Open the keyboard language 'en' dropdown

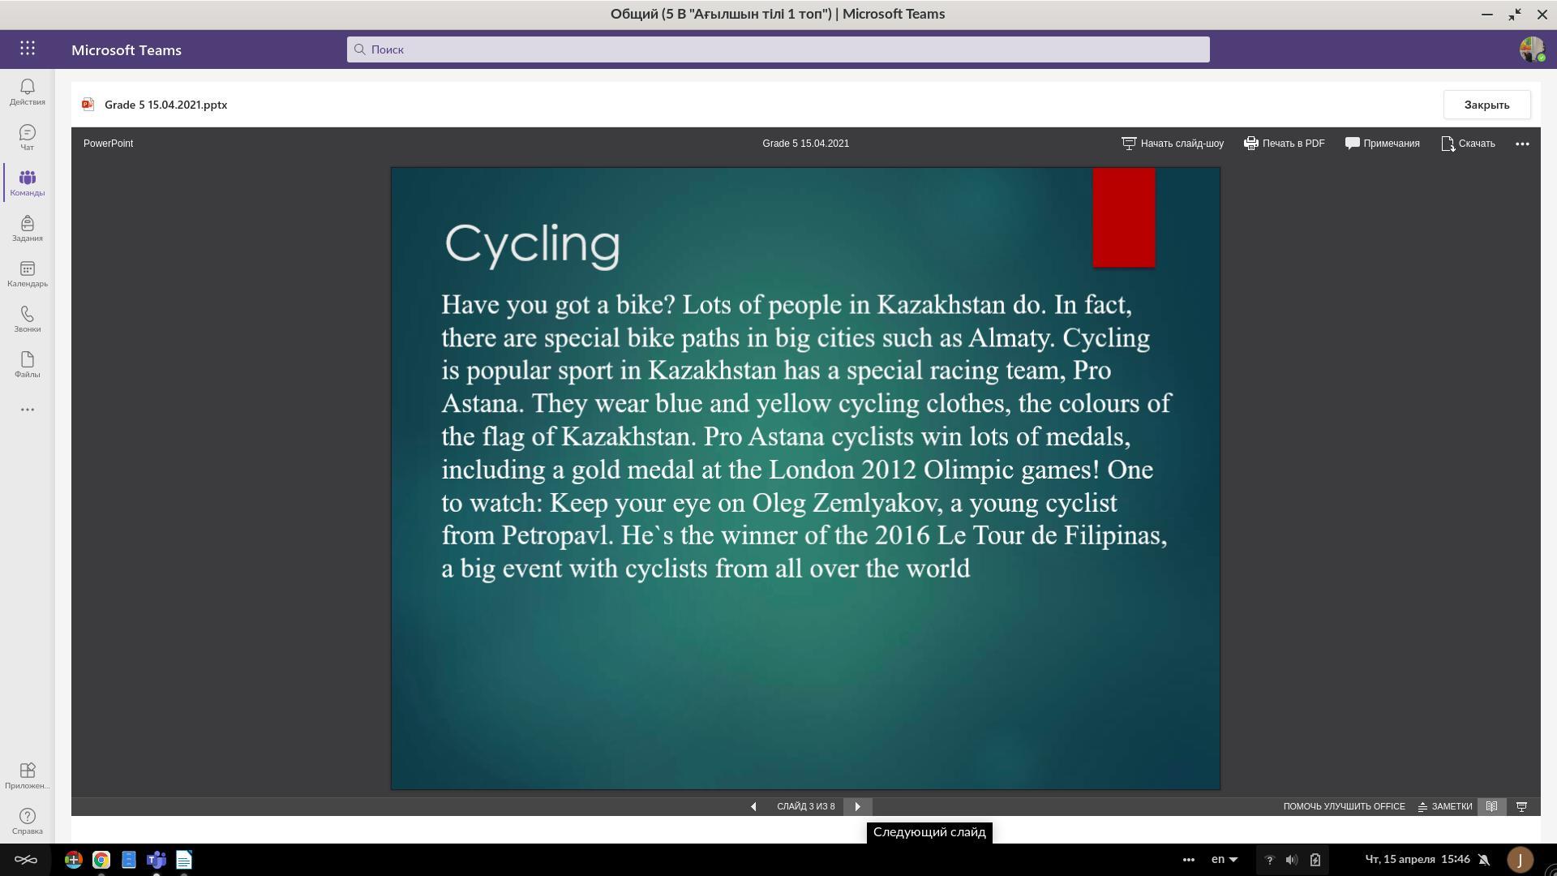(x=1224, y=859)
